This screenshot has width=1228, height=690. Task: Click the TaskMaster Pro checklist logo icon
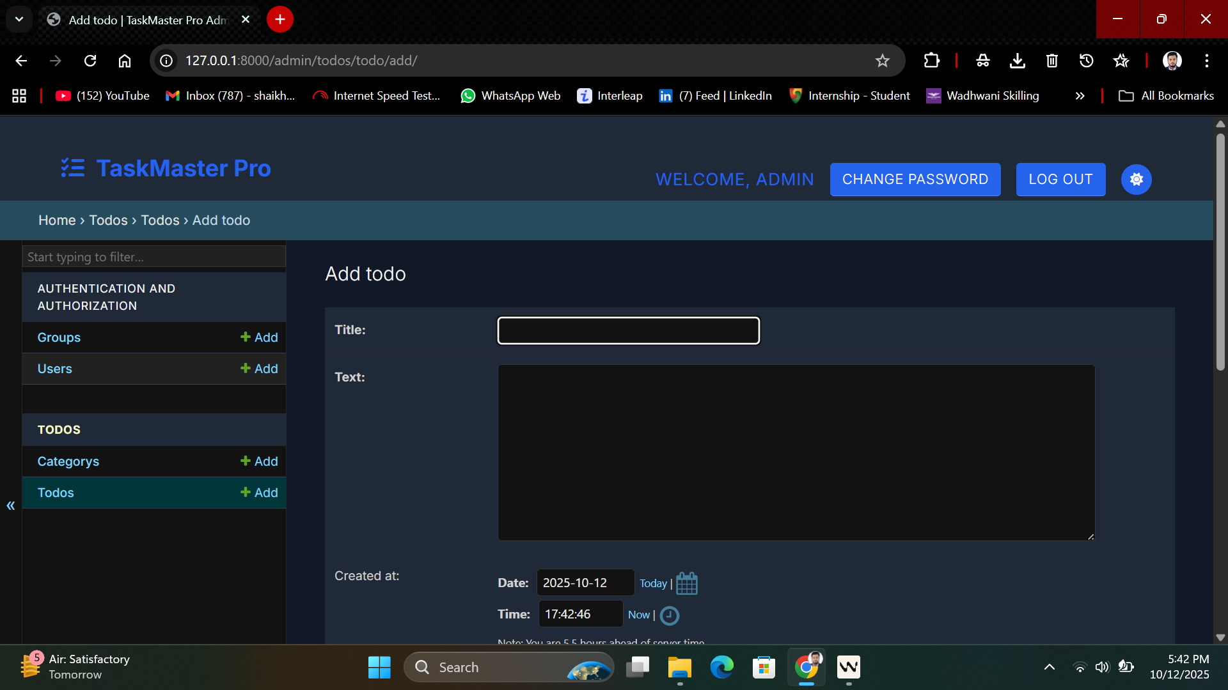point(73,168)
